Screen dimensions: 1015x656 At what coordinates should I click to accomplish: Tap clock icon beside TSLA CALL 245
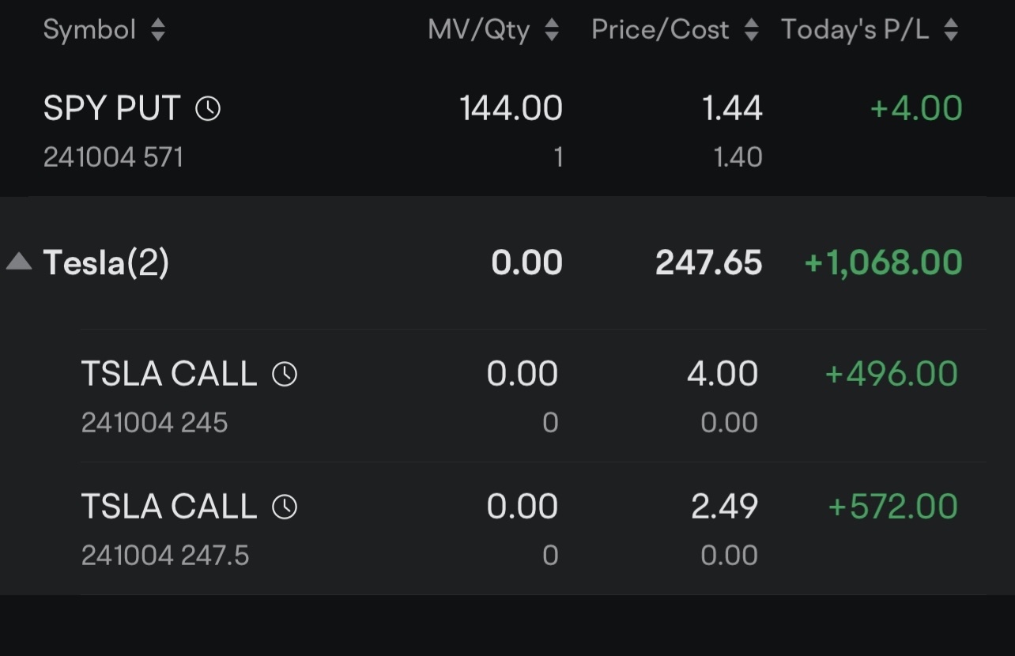click(x=285, y=374)
